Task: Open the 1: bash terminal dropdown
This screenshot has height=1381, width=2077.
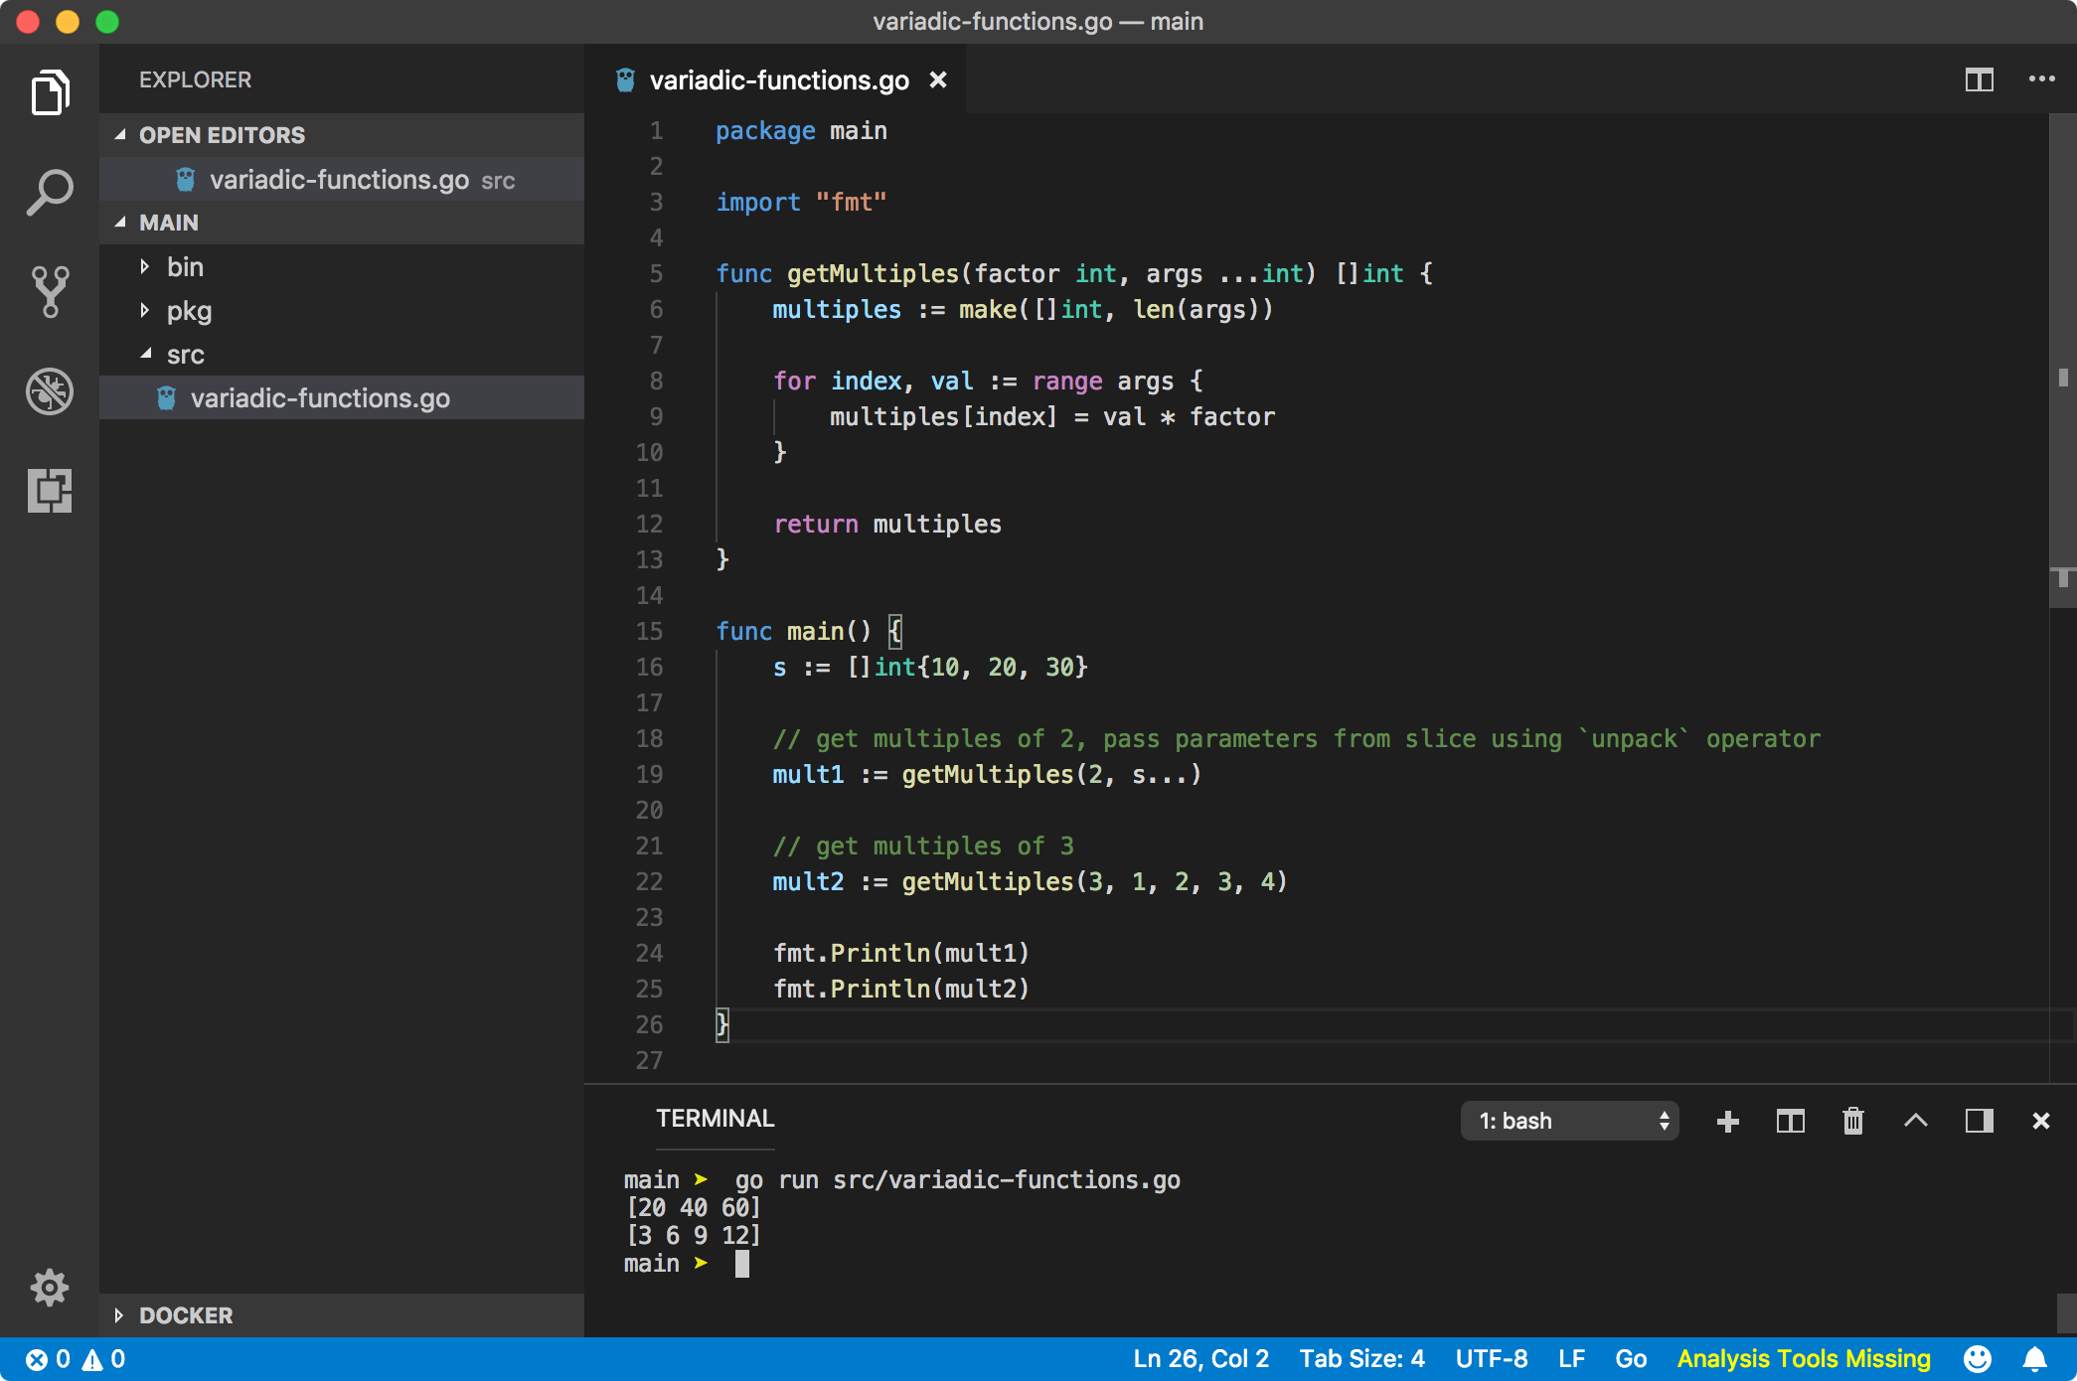Action: pyautogui.click(x=1570, y=1121)
